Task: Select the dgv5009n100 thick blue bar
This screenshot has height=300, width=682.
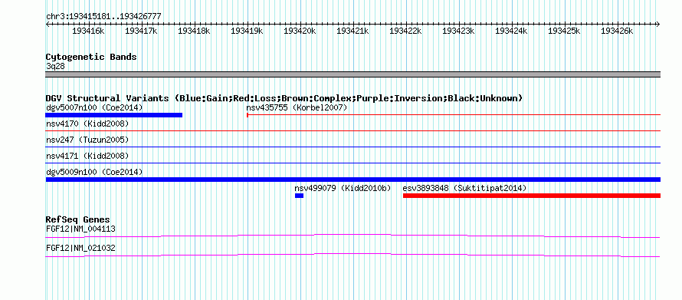Action: 353,180
